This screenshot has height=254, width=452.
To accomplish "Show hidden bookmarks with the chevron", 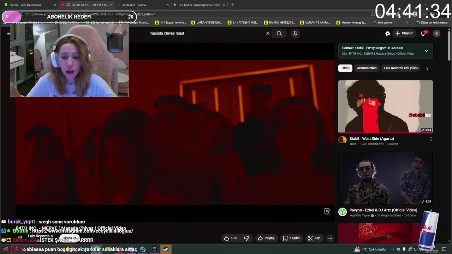I will [x=407, y=23].
